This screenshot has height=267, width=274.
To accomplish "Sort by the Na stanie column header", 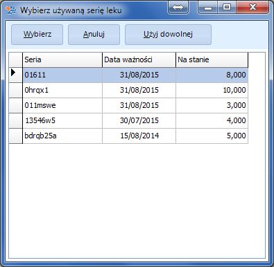I will click(212, 60).
